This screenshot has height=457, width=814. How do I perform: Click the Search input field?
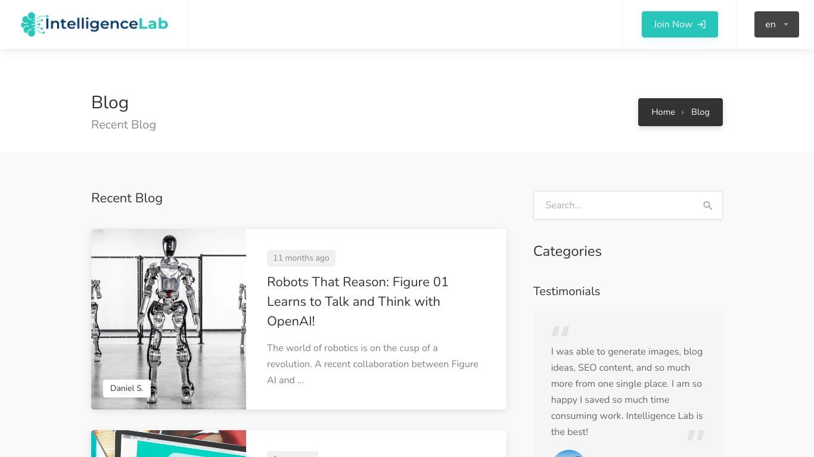click(627, 205)
